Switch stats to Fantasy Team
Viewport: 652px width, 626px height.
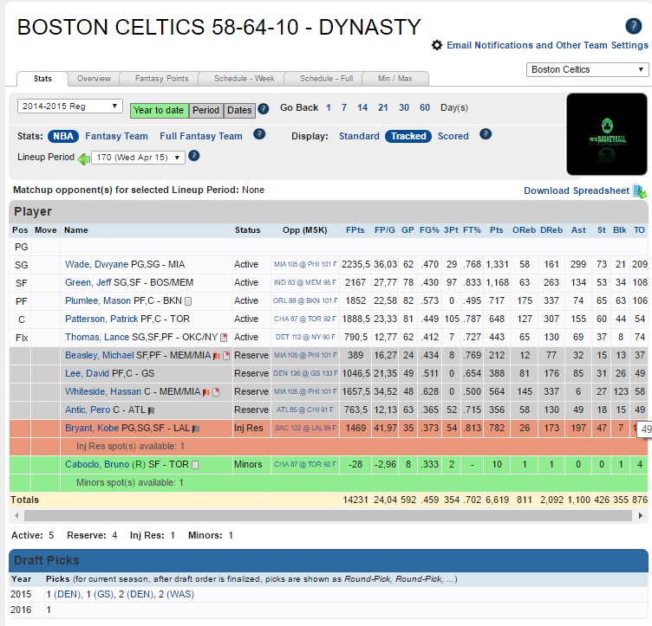116,136
